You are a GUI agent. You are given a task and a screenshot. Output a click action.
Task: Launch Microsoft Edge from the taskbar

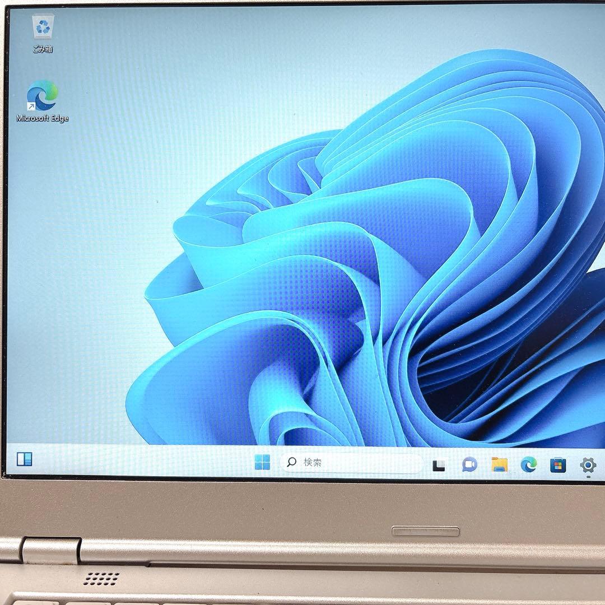(x=529, y=464)
